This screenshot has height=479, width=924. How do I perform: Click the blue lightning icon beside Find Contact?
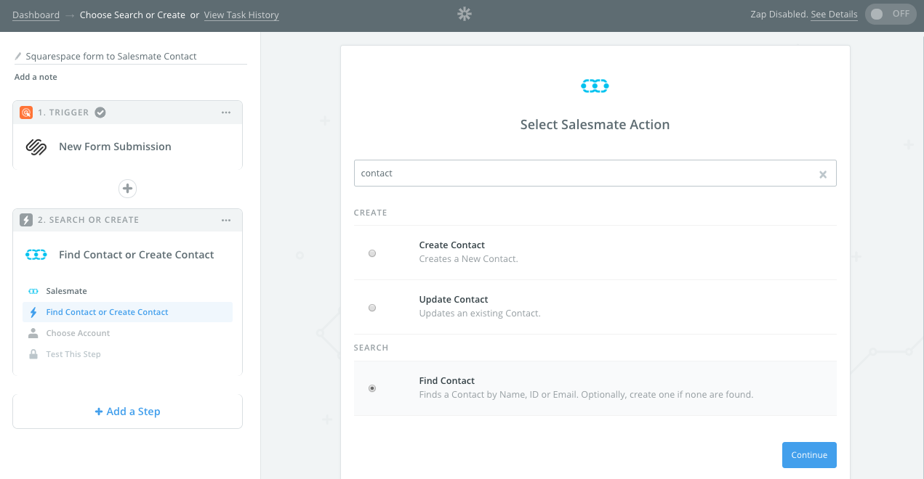coord(33,312)
